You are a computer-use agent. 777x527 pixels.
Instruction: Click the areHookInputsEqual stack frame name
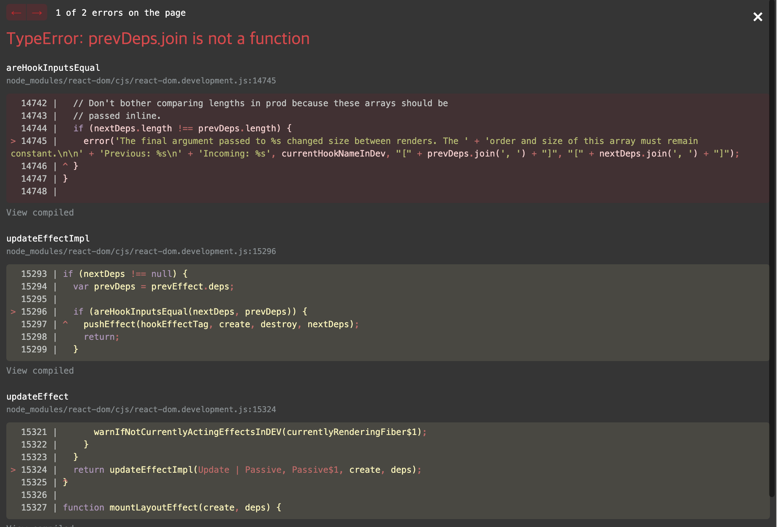tap(53, 68)
